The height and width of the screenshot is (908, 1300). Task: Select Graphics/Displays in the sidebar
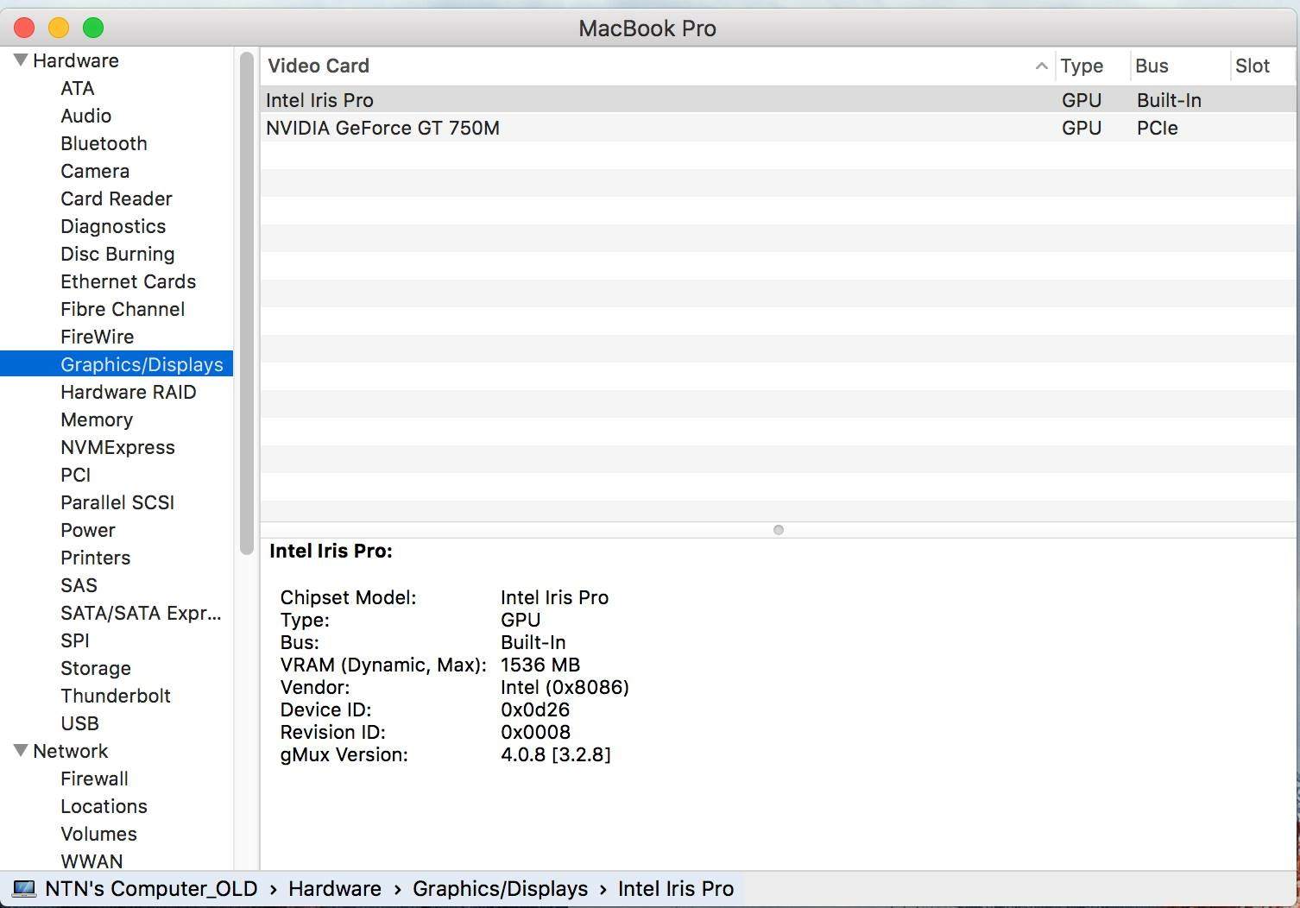coord(117,364)
